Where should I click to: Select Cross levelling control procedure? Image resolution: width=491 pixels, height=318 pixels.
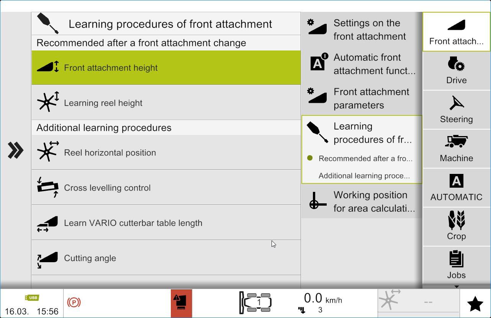point(166,188)
